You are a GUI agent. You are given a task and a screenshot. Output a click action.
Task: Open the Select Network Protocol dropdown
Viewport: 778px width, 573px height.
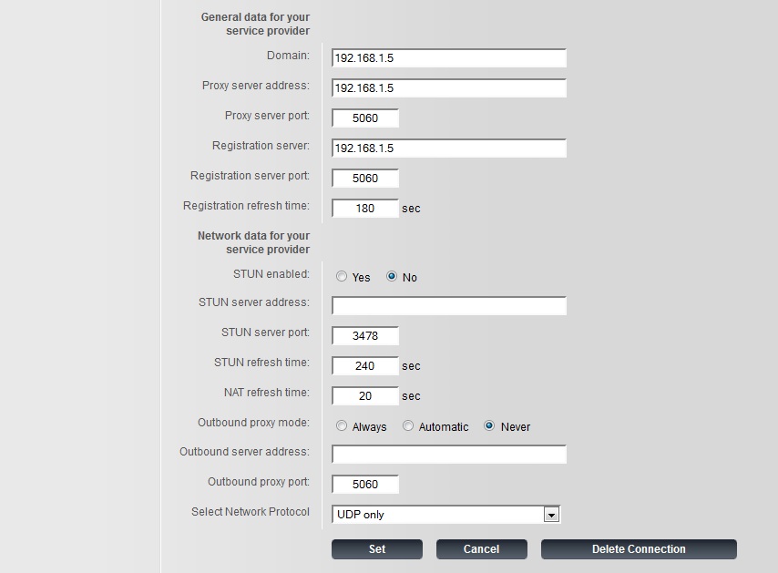(550, 515)
